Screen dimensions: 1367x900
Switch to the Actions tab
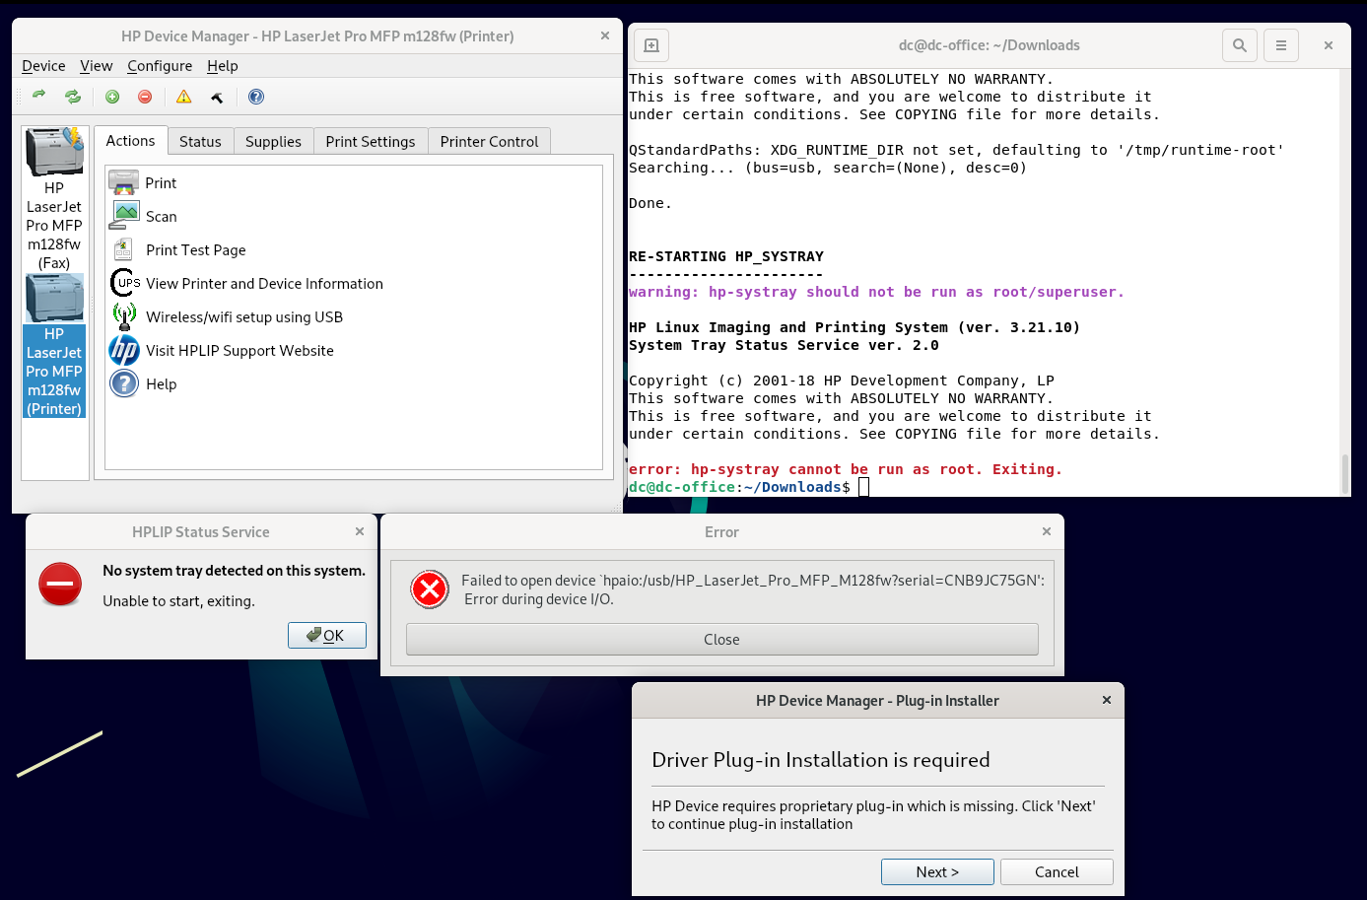pyautogui.click(x=130, y=141)
